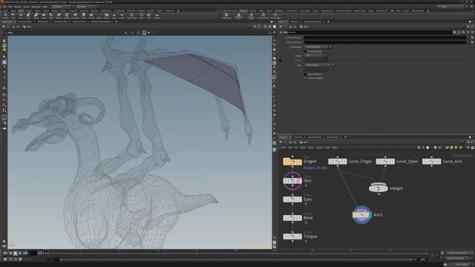Open the Build desktop dropdown
Screen dimensions: 475x267
coord(62,7)
